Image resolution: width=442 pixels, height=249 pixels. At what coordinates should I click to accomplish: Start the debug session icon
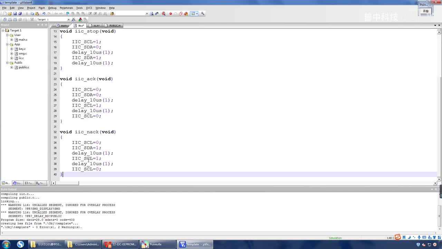click(x=163, y=14)
